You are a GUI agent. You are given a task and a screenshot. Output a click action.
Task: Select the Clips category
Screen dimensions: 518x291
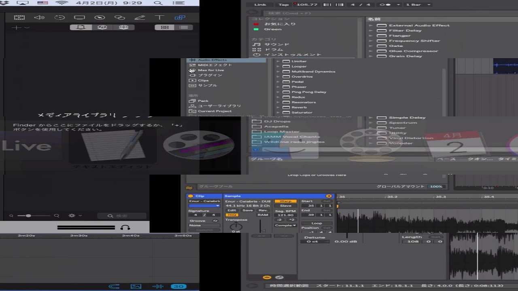tap(203, 80)
